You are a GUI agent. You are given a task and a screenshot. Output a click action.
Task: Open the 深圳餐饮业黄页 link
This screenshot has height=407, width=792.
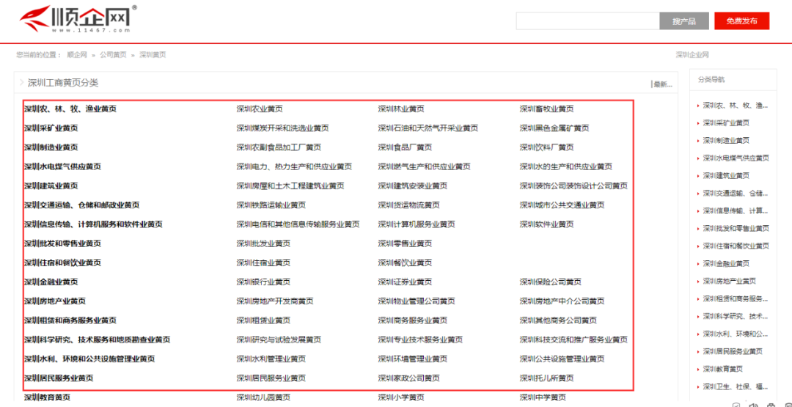(405, 263)
